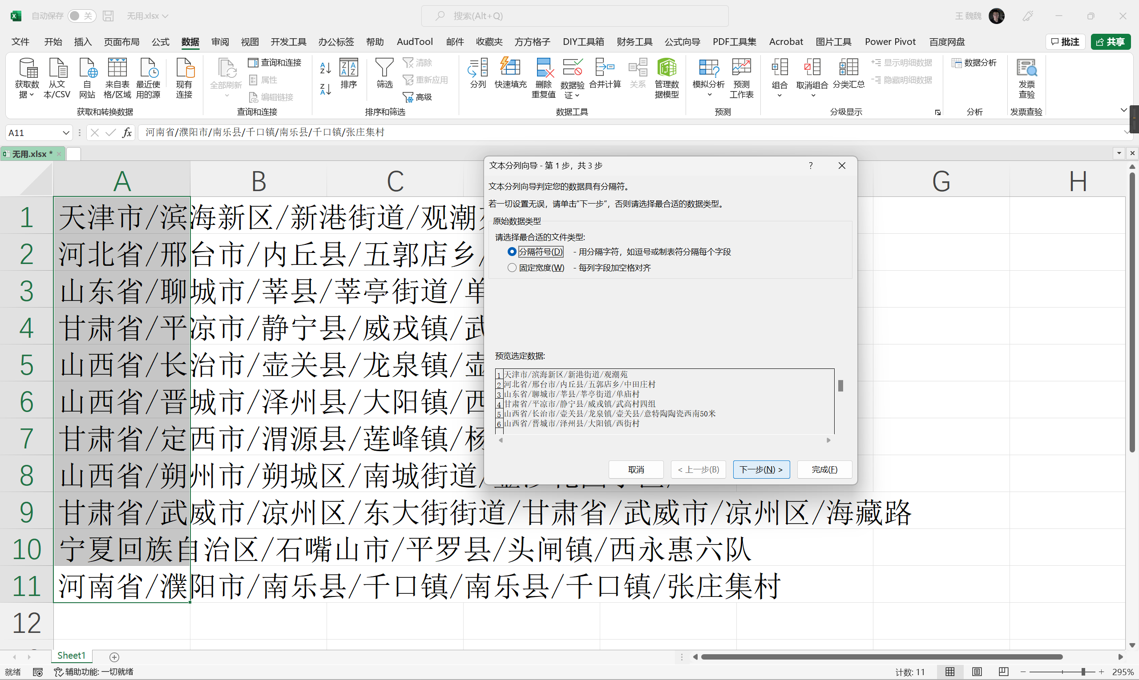Click sort ascending A-Z icon
The width and height of the screenshot is (1139, 680).
pos(325,68)
